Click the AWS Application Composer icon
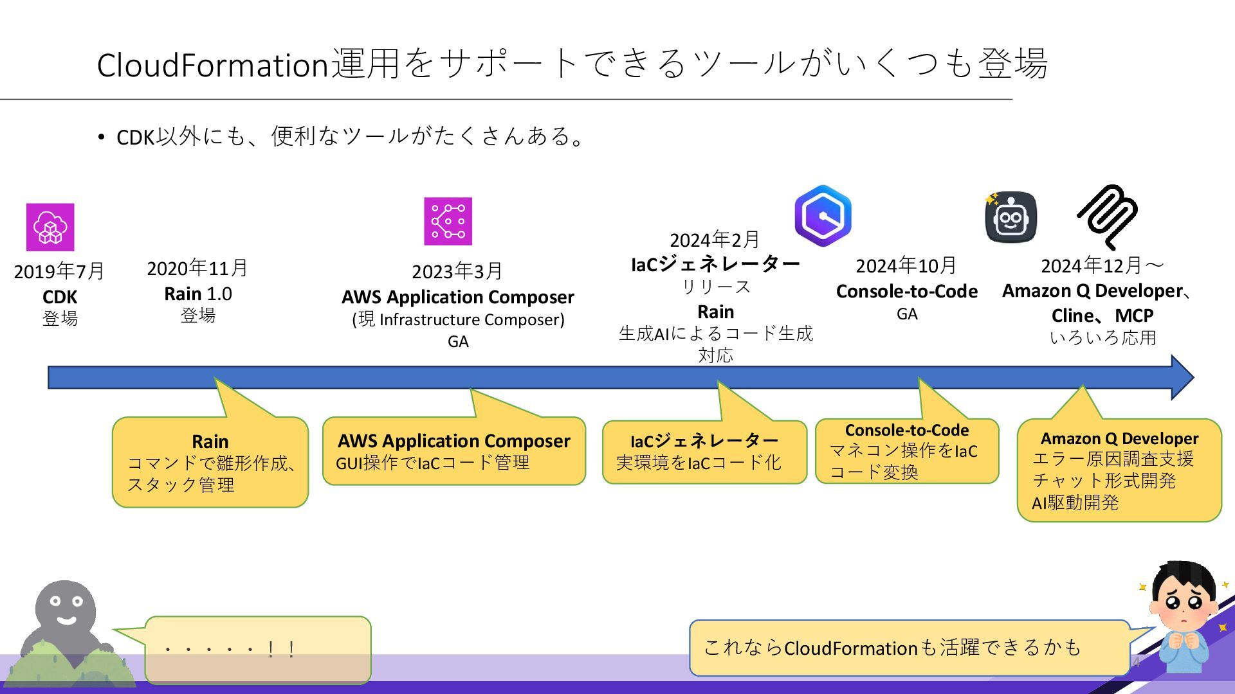This screenshot has height=694, width=1235. (x=448, y=221)
